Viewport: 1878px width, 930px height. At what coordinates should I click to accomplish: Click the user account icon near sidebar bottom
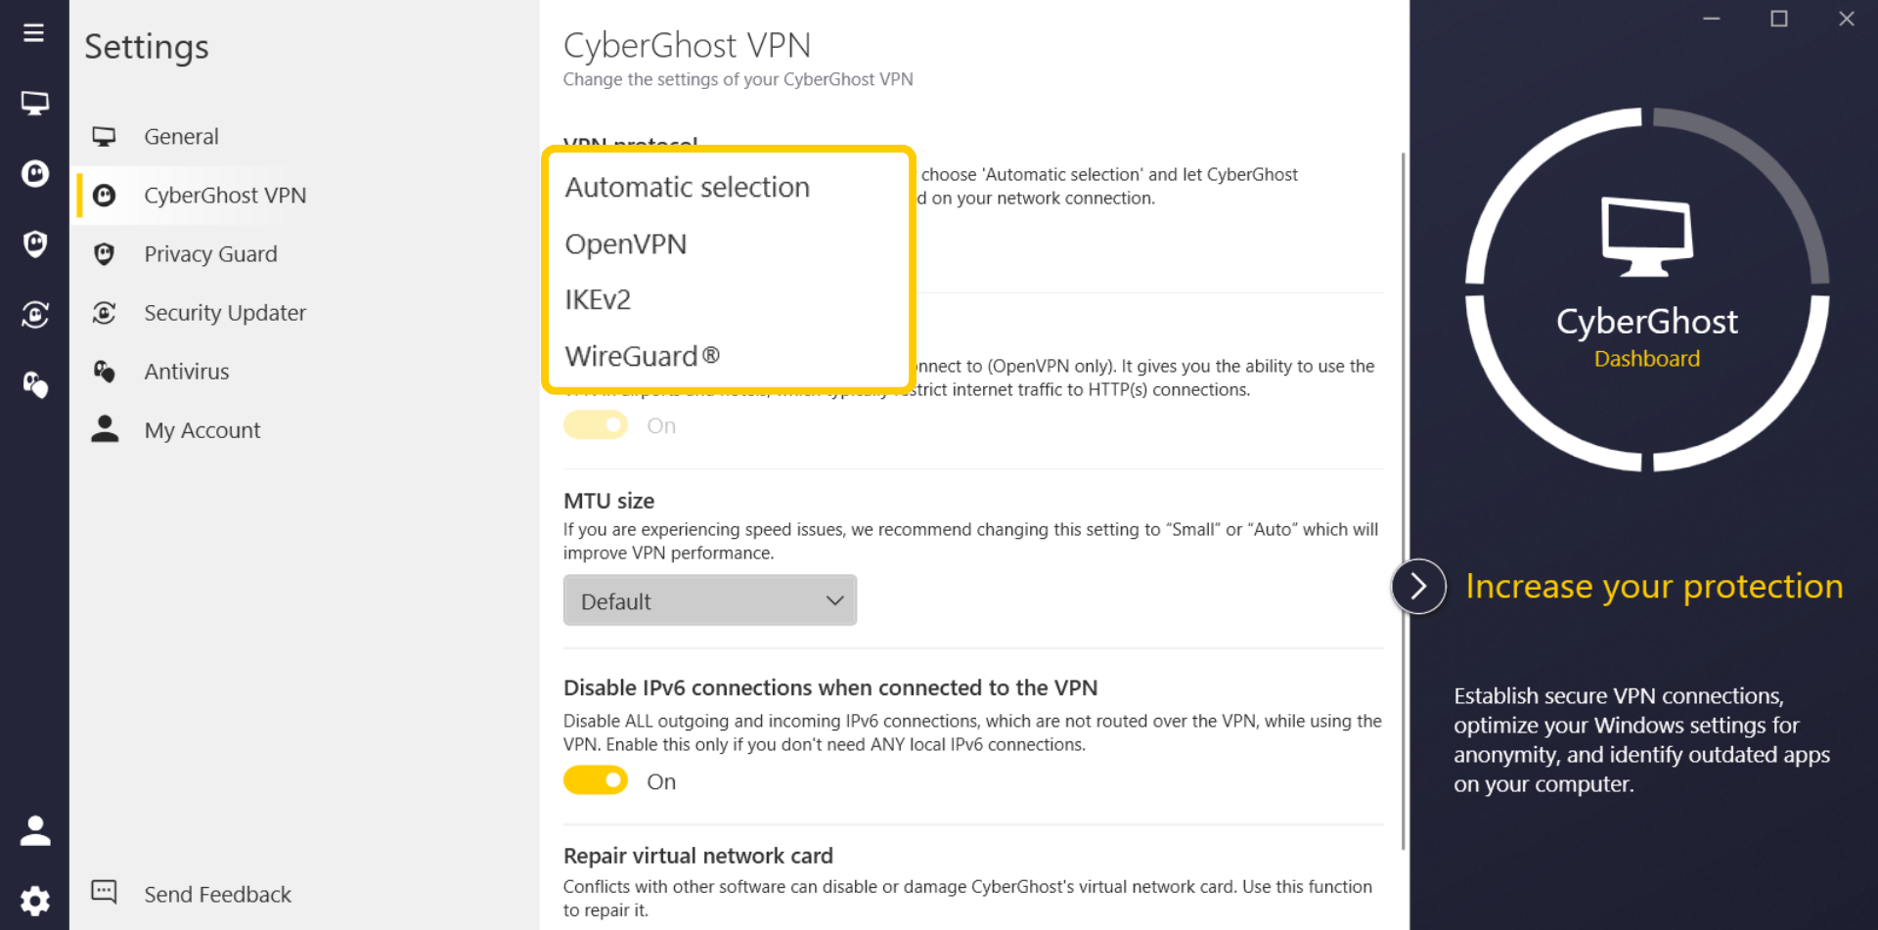(35, 829)
